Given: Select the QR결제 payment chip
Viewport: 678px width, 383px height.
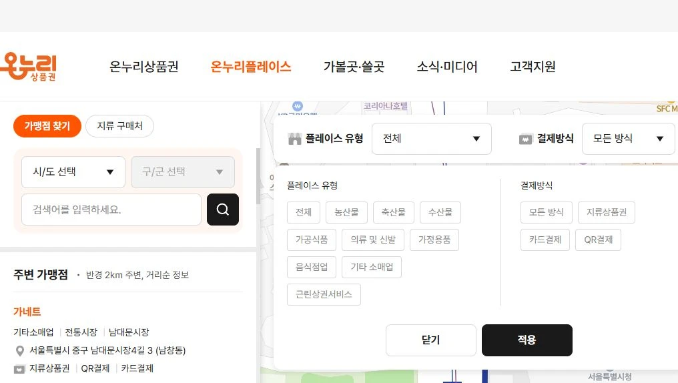Looking at the screenshot, I should [x=598, y=240].
